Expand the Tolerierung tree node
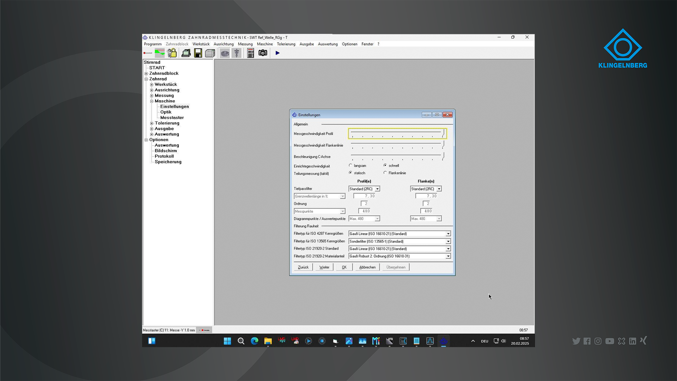Image resolution: width=677 pixels, height=381 pixels. [x=152, y=123]
